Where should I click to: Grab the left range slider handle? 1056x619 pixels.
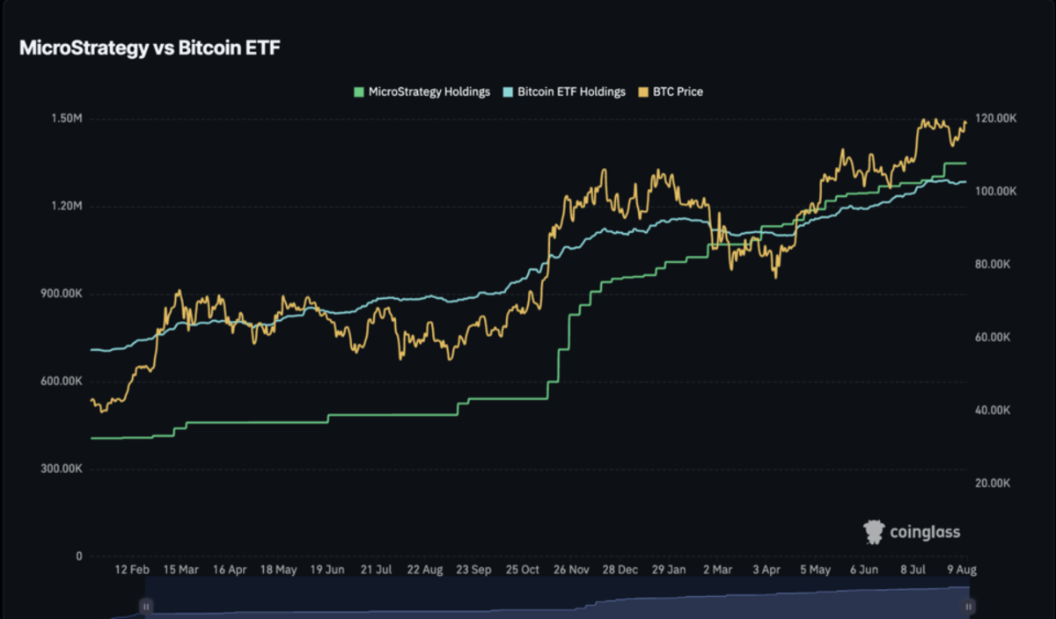pos(147,606)
